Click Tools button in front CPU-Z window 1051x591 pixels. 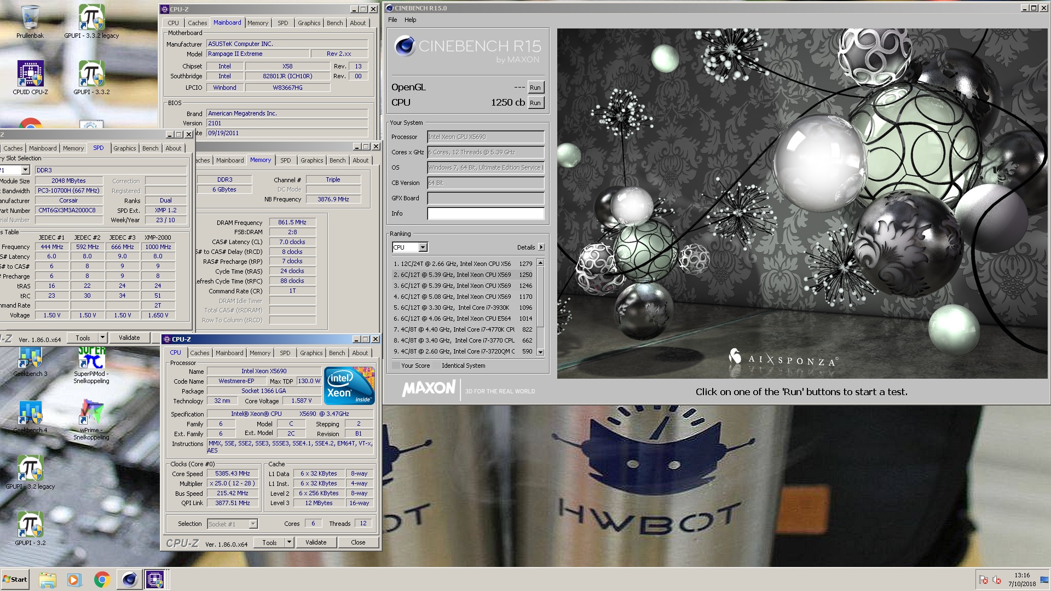[270, 542]
